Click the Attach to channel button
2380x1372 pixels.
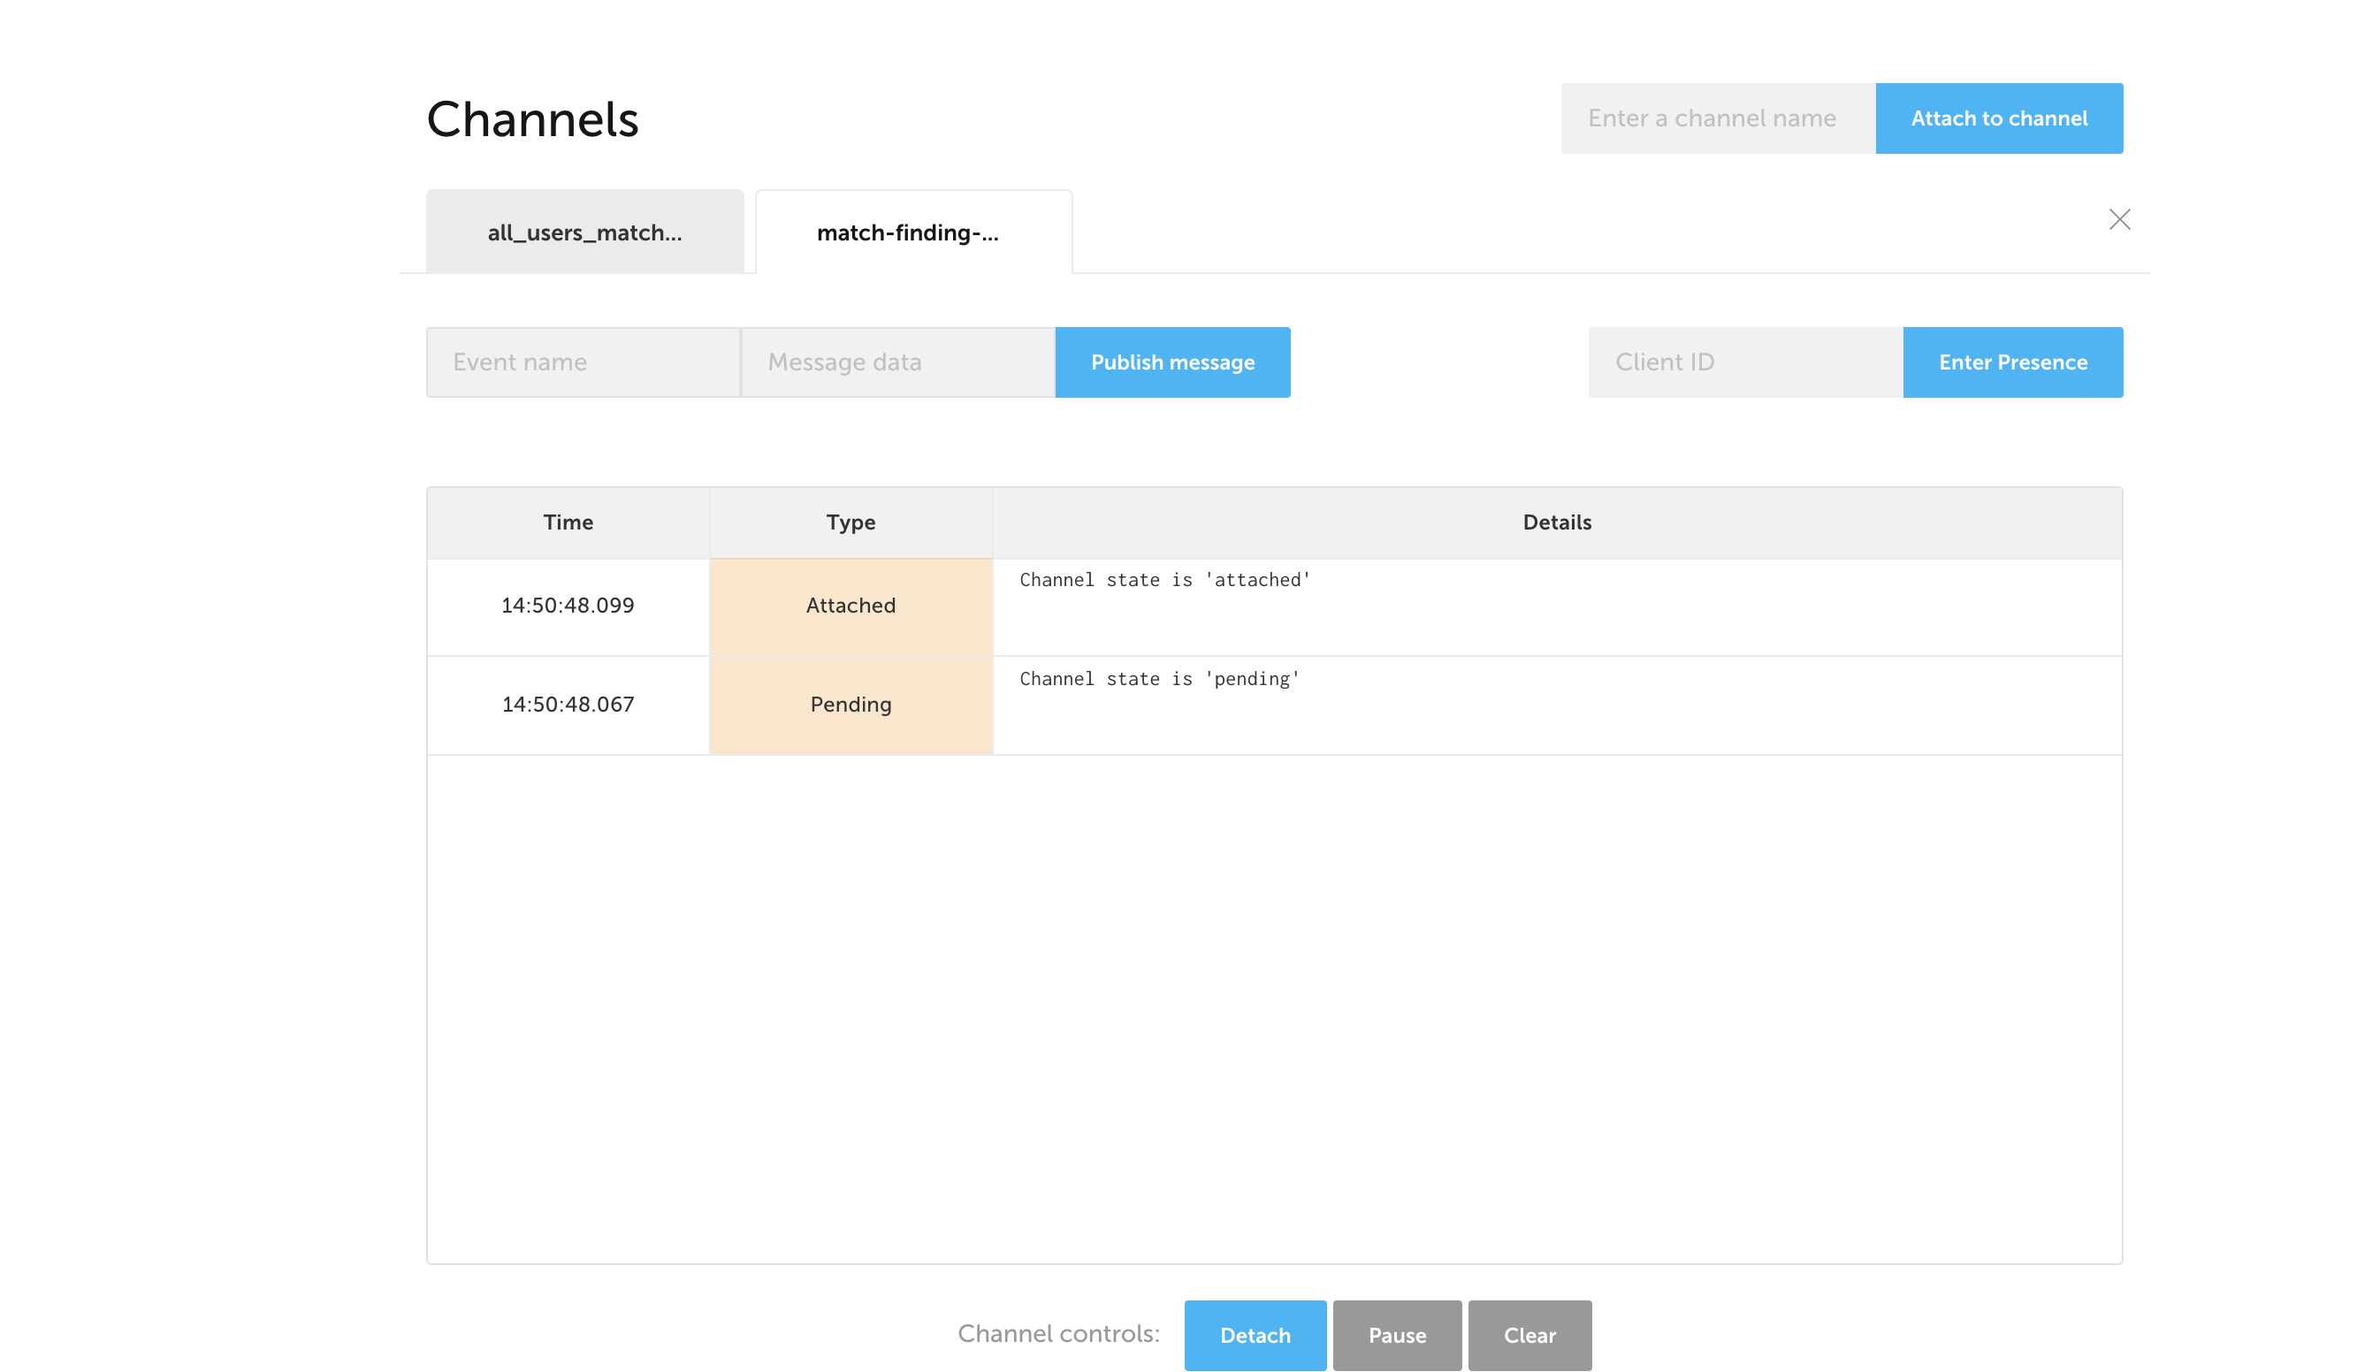tap(1999, 118)
